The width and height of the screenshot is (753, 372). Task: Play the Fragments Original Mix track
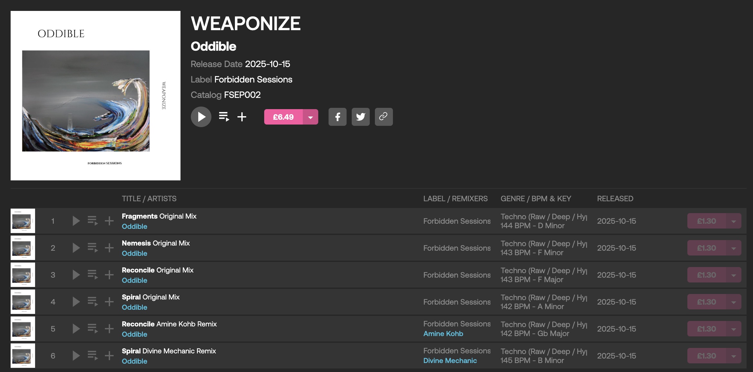[76, 221]
